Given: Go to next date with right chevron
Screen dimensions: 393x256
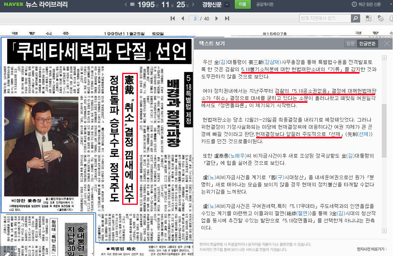Looking at the screenshot, I should click(x=193, y=4).
